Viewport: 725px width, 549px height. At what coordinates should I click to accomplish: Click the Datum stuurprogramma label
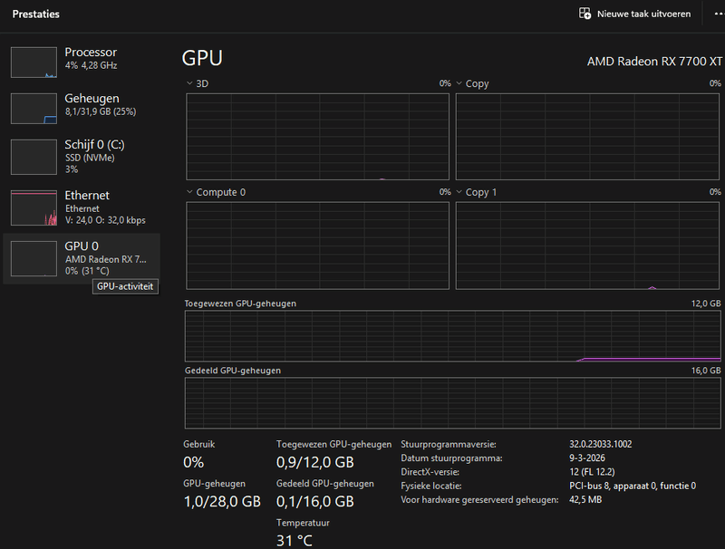coord(451,458)
